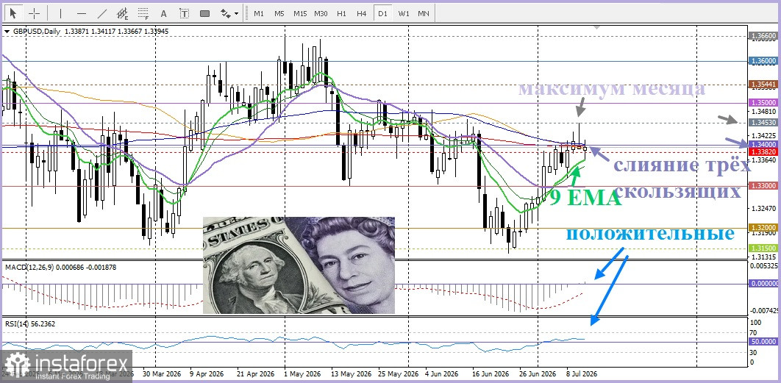Click the 1 May 2026 date label

302,373
